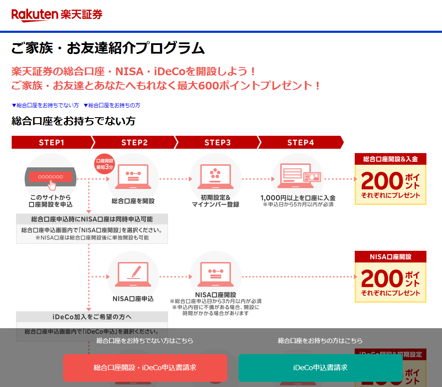The height and width of the screenshot is (387, 442).
Task: Jump to 総合口座をお持ちの方 anchor link
Action: pyautogui.click(x=112, y=105)
